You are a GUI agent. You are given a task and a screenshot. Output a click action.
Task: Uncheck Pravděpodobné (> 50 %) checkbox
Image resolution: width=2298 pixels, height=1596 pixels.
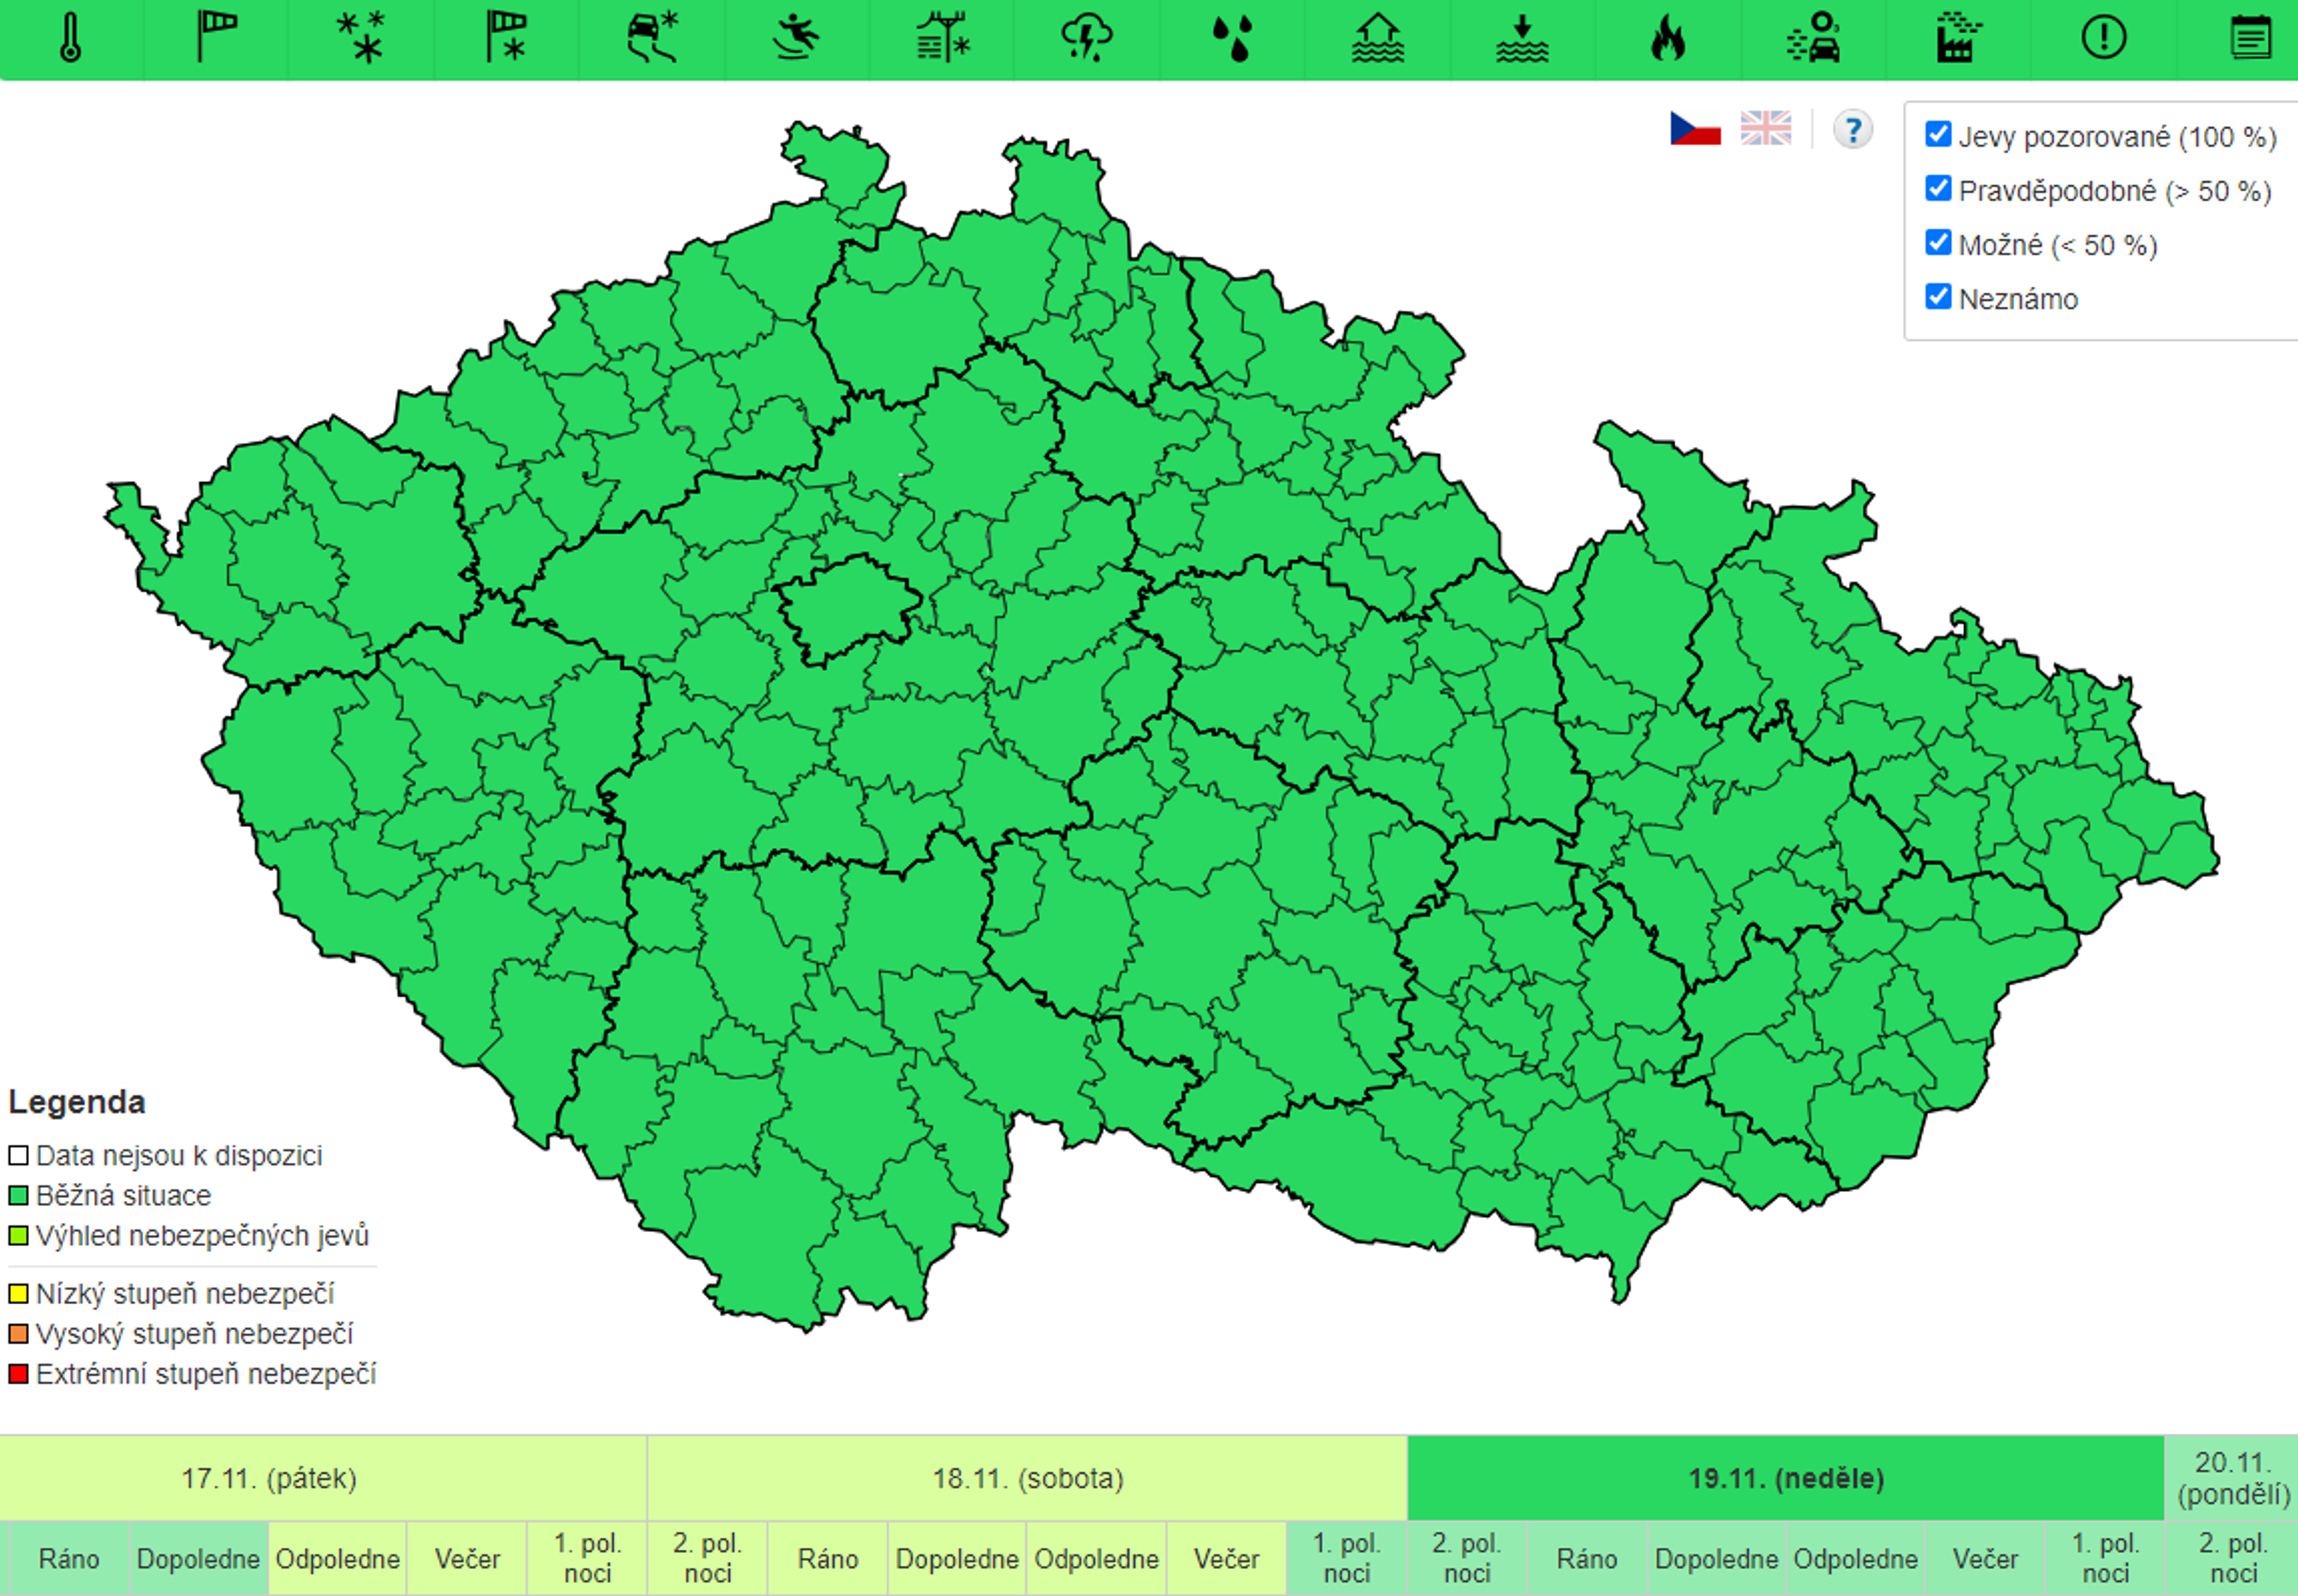coord(1938,188)
